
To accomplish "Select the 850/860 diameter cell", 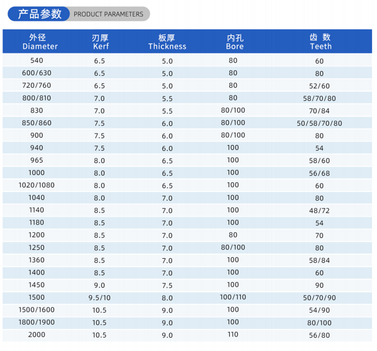I will [x=36, y=123].
